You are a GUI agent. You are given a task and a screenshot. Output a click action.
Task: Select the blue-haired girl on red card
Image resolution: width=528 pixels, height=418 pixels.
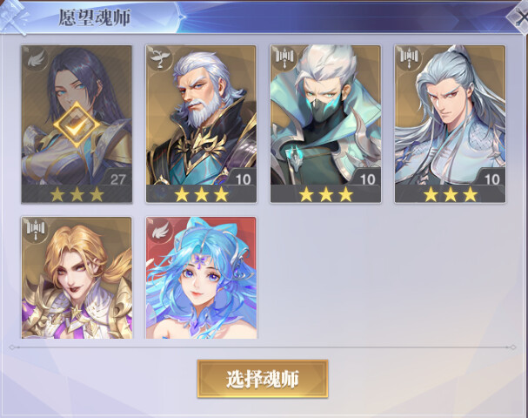point(201,278)
